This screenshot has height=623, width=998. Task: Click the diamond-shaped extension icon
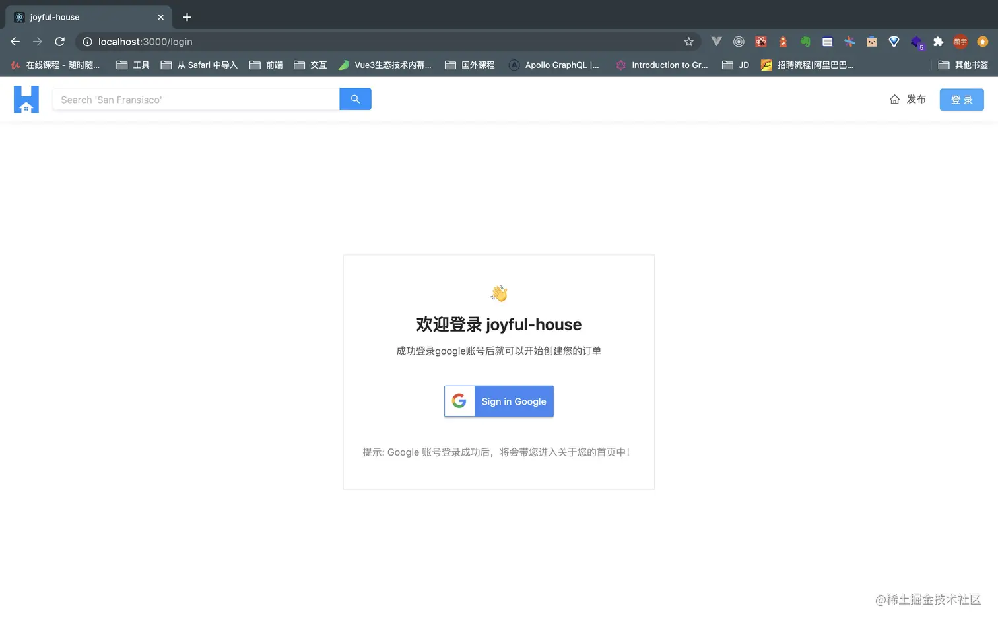[894, 42]
